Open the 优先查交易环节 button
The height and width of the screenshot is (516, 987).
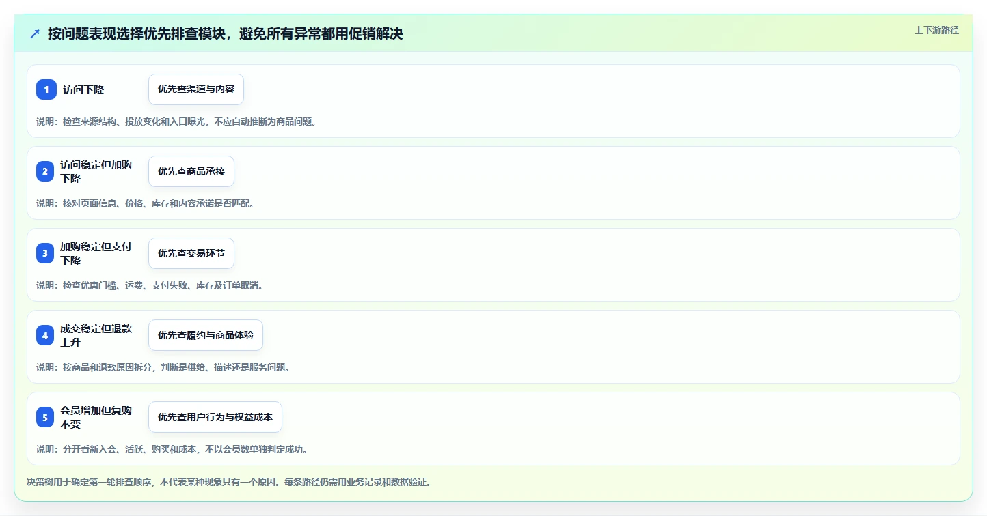191,253
